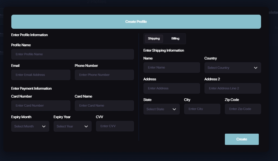Open the Select Country dropdown
Screen dimensions: 278x161
(x=233, y=68)
